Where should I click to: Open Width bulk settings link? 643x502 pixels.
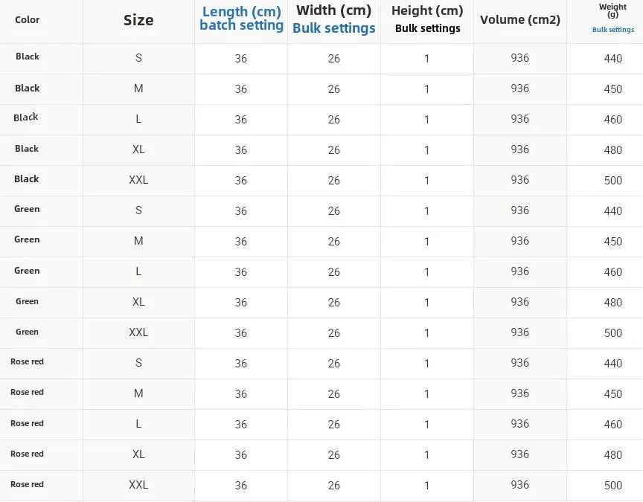(x=333, y=28)
